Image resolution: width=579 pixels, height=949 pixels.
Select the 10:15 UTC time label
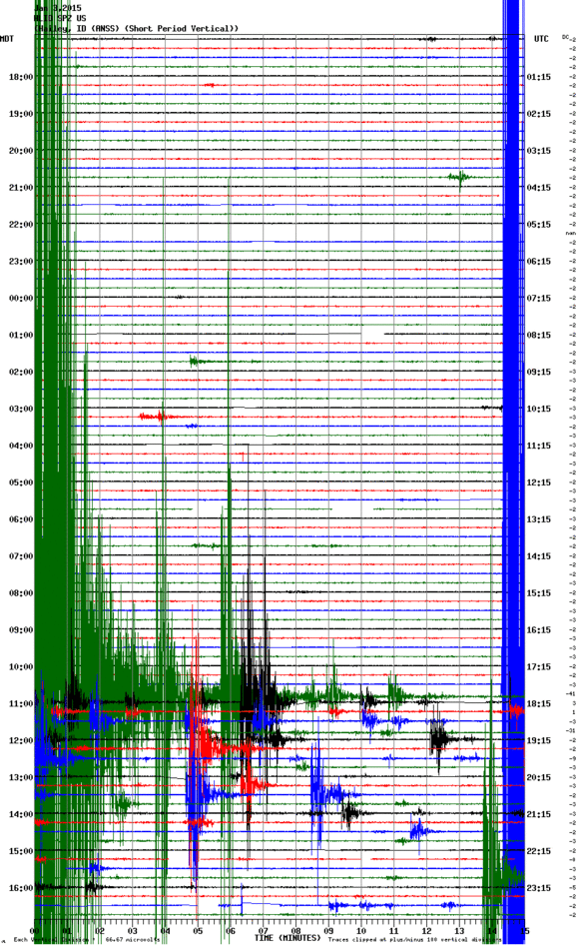[x=538, y=409]
